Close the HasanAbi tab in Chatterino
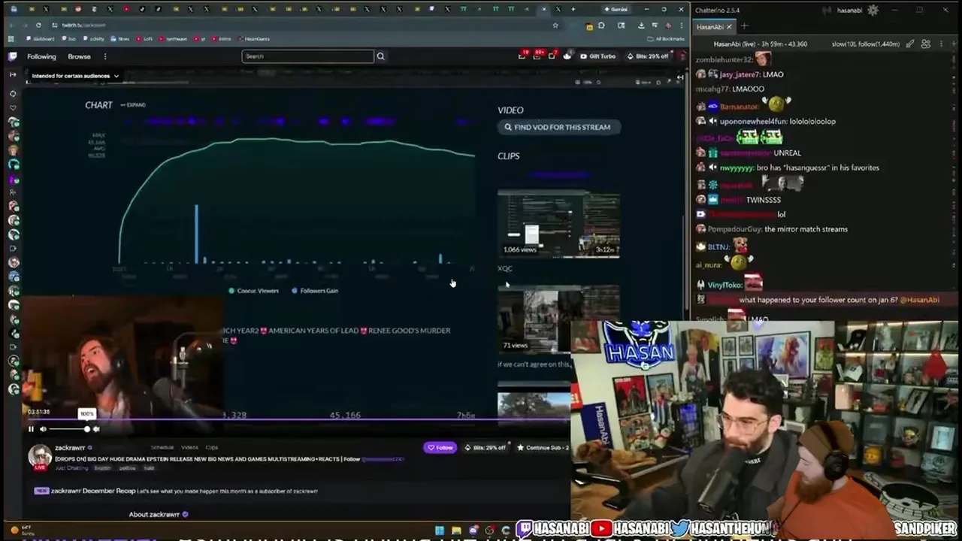 coord(729,26)
